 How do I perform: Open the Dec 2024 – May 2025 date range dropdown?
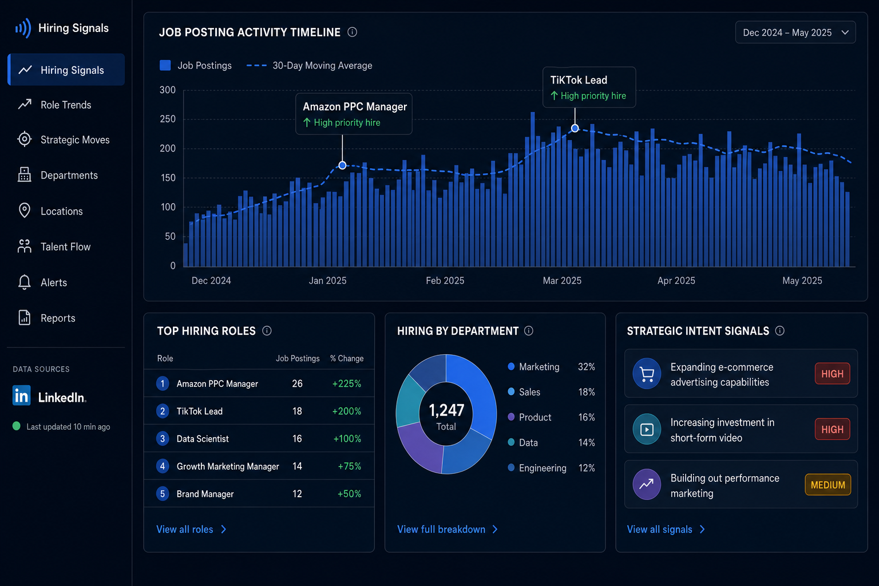click(795, 32)
